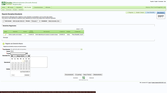Select day 27 in the calendar
This screenshot has height=93, width=167.
[x=18, y=69]
